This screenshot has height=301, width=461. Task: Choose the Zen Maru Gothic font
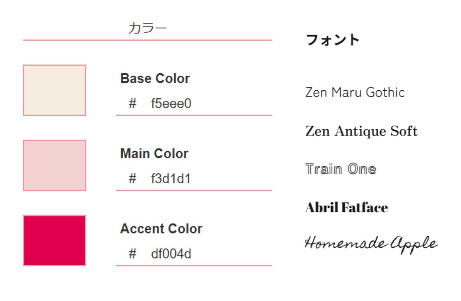[355, 93]
